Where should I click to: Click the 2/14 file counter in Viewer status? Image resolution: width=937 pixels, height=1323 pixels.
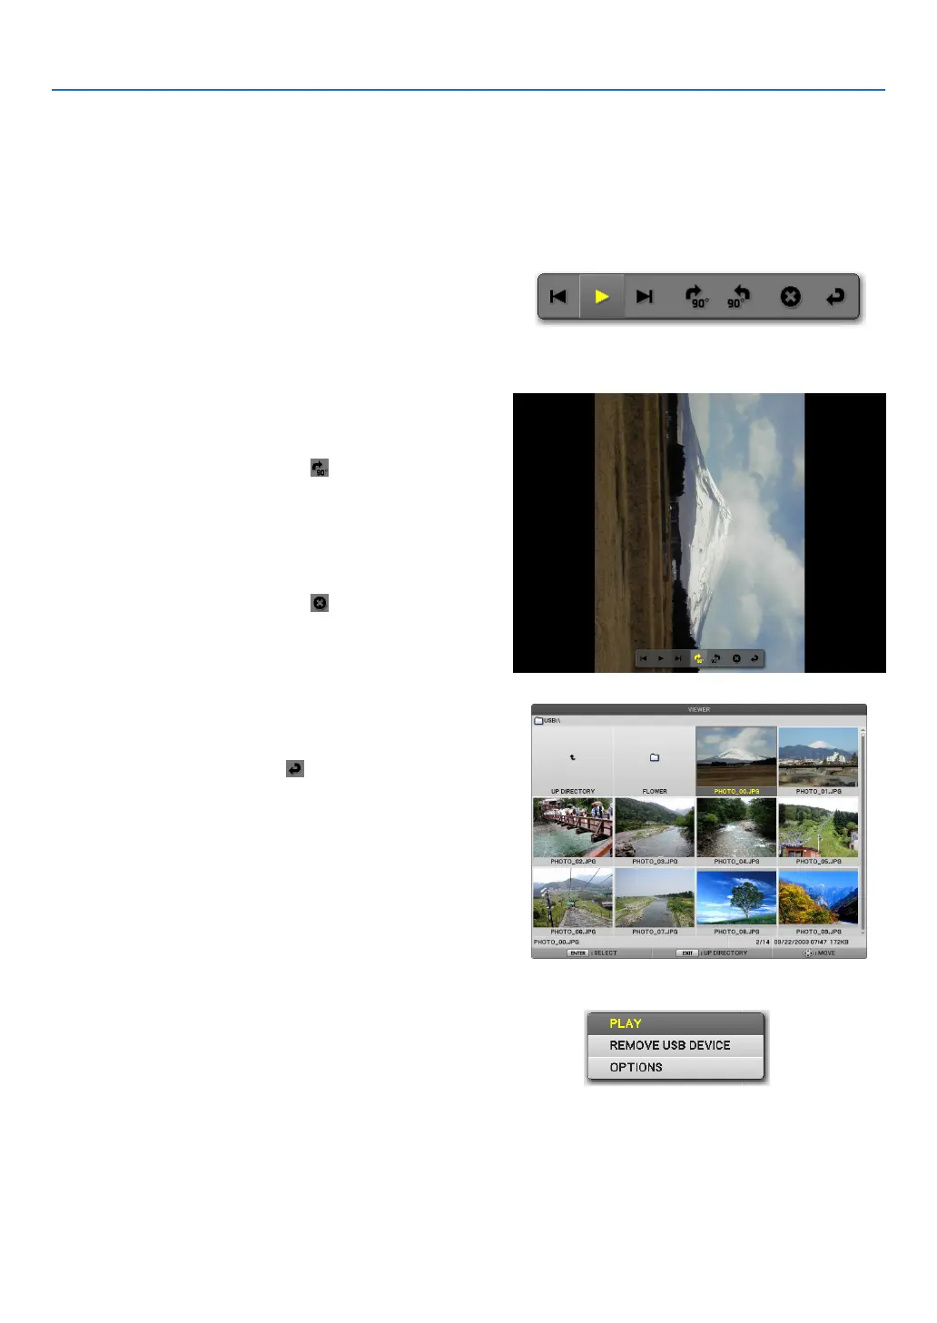tap(763, 943)
